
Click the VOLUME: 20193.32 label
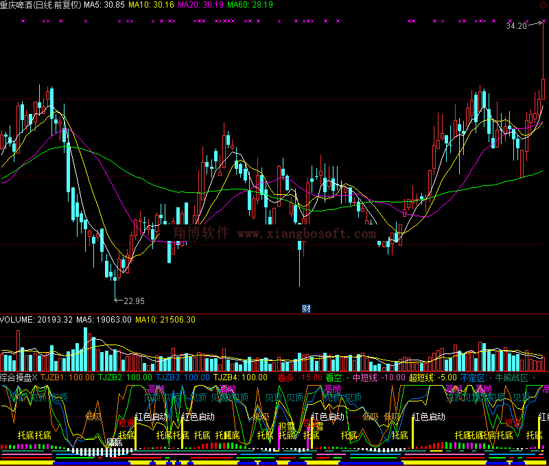click(x=36, y=320)
